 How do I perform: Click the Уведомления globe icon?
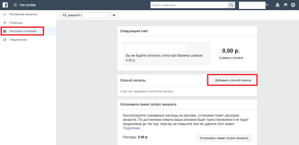click(5, 39)
